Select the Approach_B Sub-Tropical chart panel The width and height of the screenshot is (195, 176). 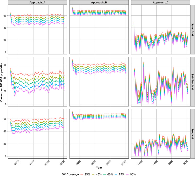pos(99,82)
